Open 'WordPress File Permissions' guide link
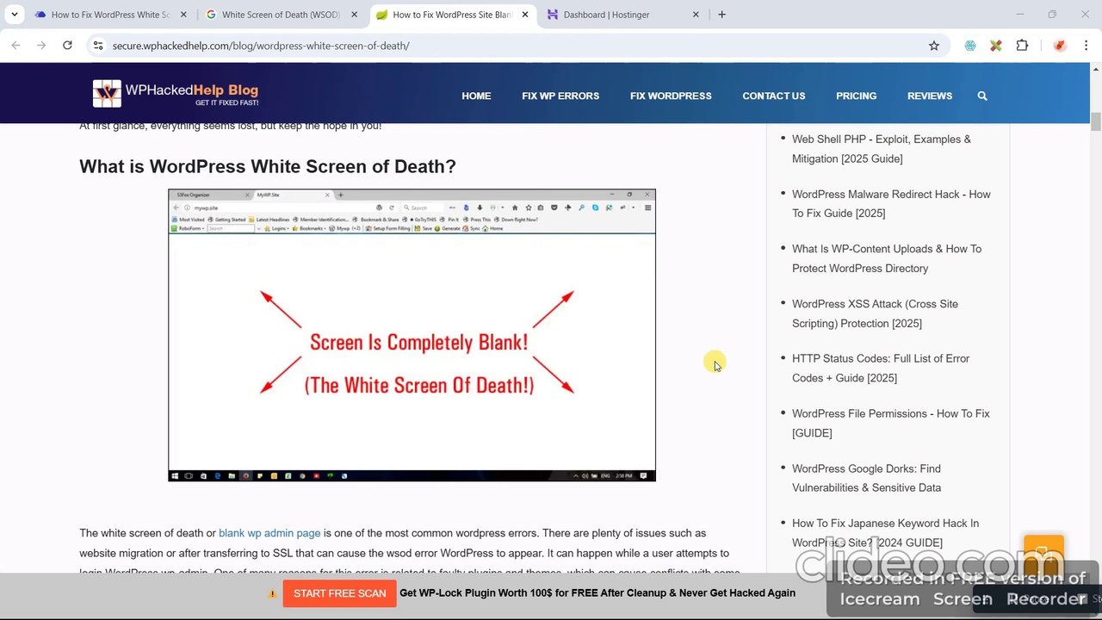This screenshot has height=620, width=1102. tap(891, 423)
